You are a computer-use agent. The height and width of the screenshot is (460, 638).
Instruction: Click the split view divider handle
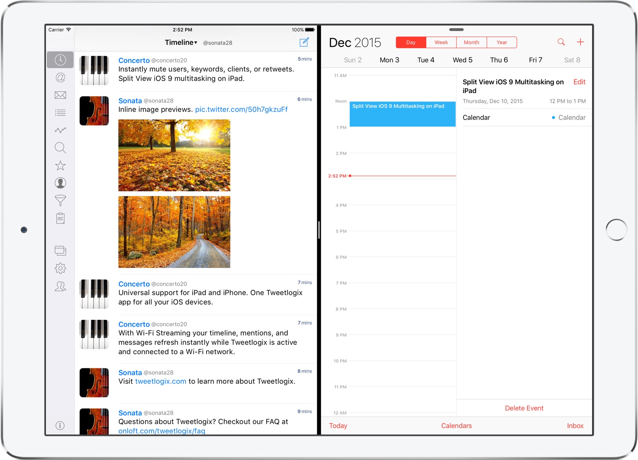coord(319,230)
